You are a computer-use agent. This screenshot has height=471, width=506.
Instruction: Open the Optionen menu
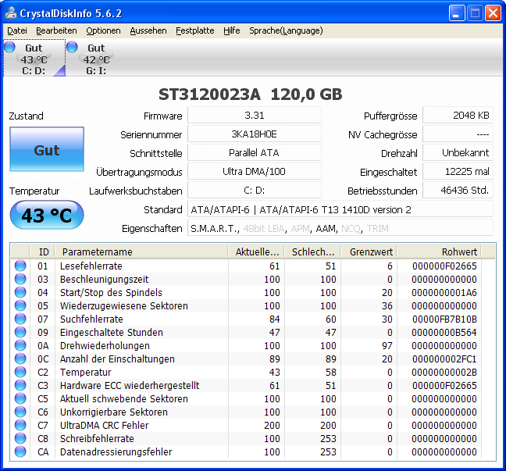(103, 30)
